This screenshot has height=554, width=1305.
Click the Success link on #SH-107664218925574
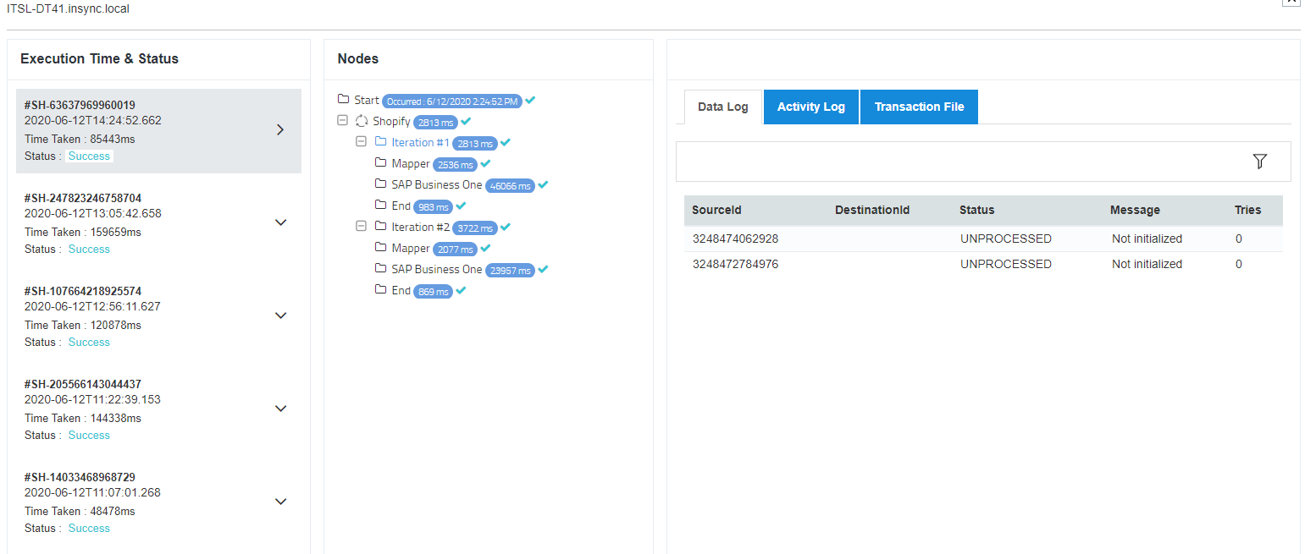pos(89,342)
